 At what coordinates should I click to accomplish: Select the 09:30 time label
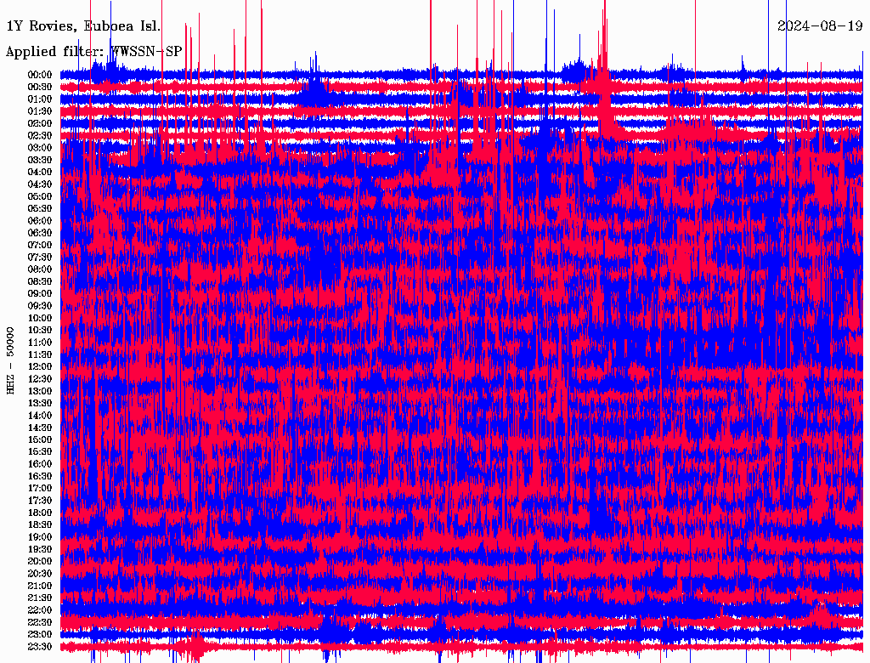pyautogui.click(x=40, y=306)
